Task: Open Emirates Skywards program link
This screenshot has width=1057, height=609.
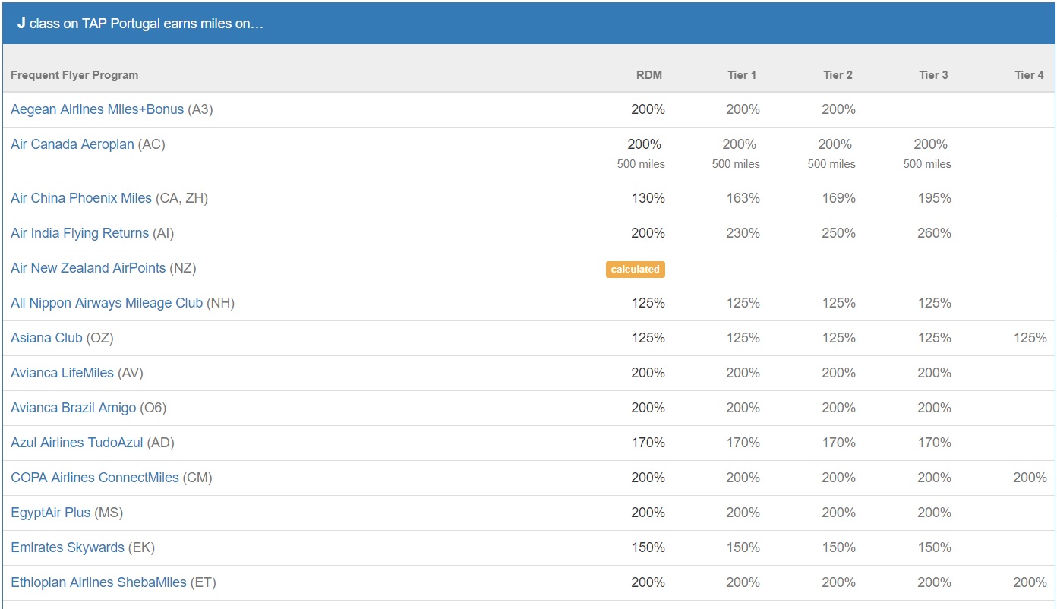Action: coord(68,547)
